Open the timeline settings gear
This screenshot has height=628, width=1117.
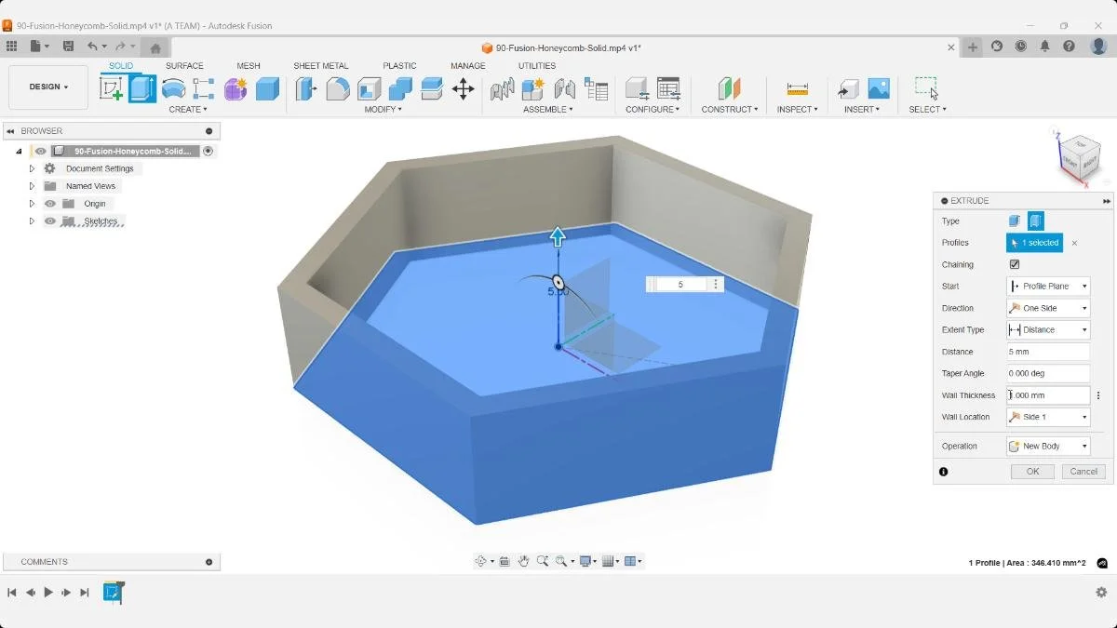click(x=1101, y=592)
